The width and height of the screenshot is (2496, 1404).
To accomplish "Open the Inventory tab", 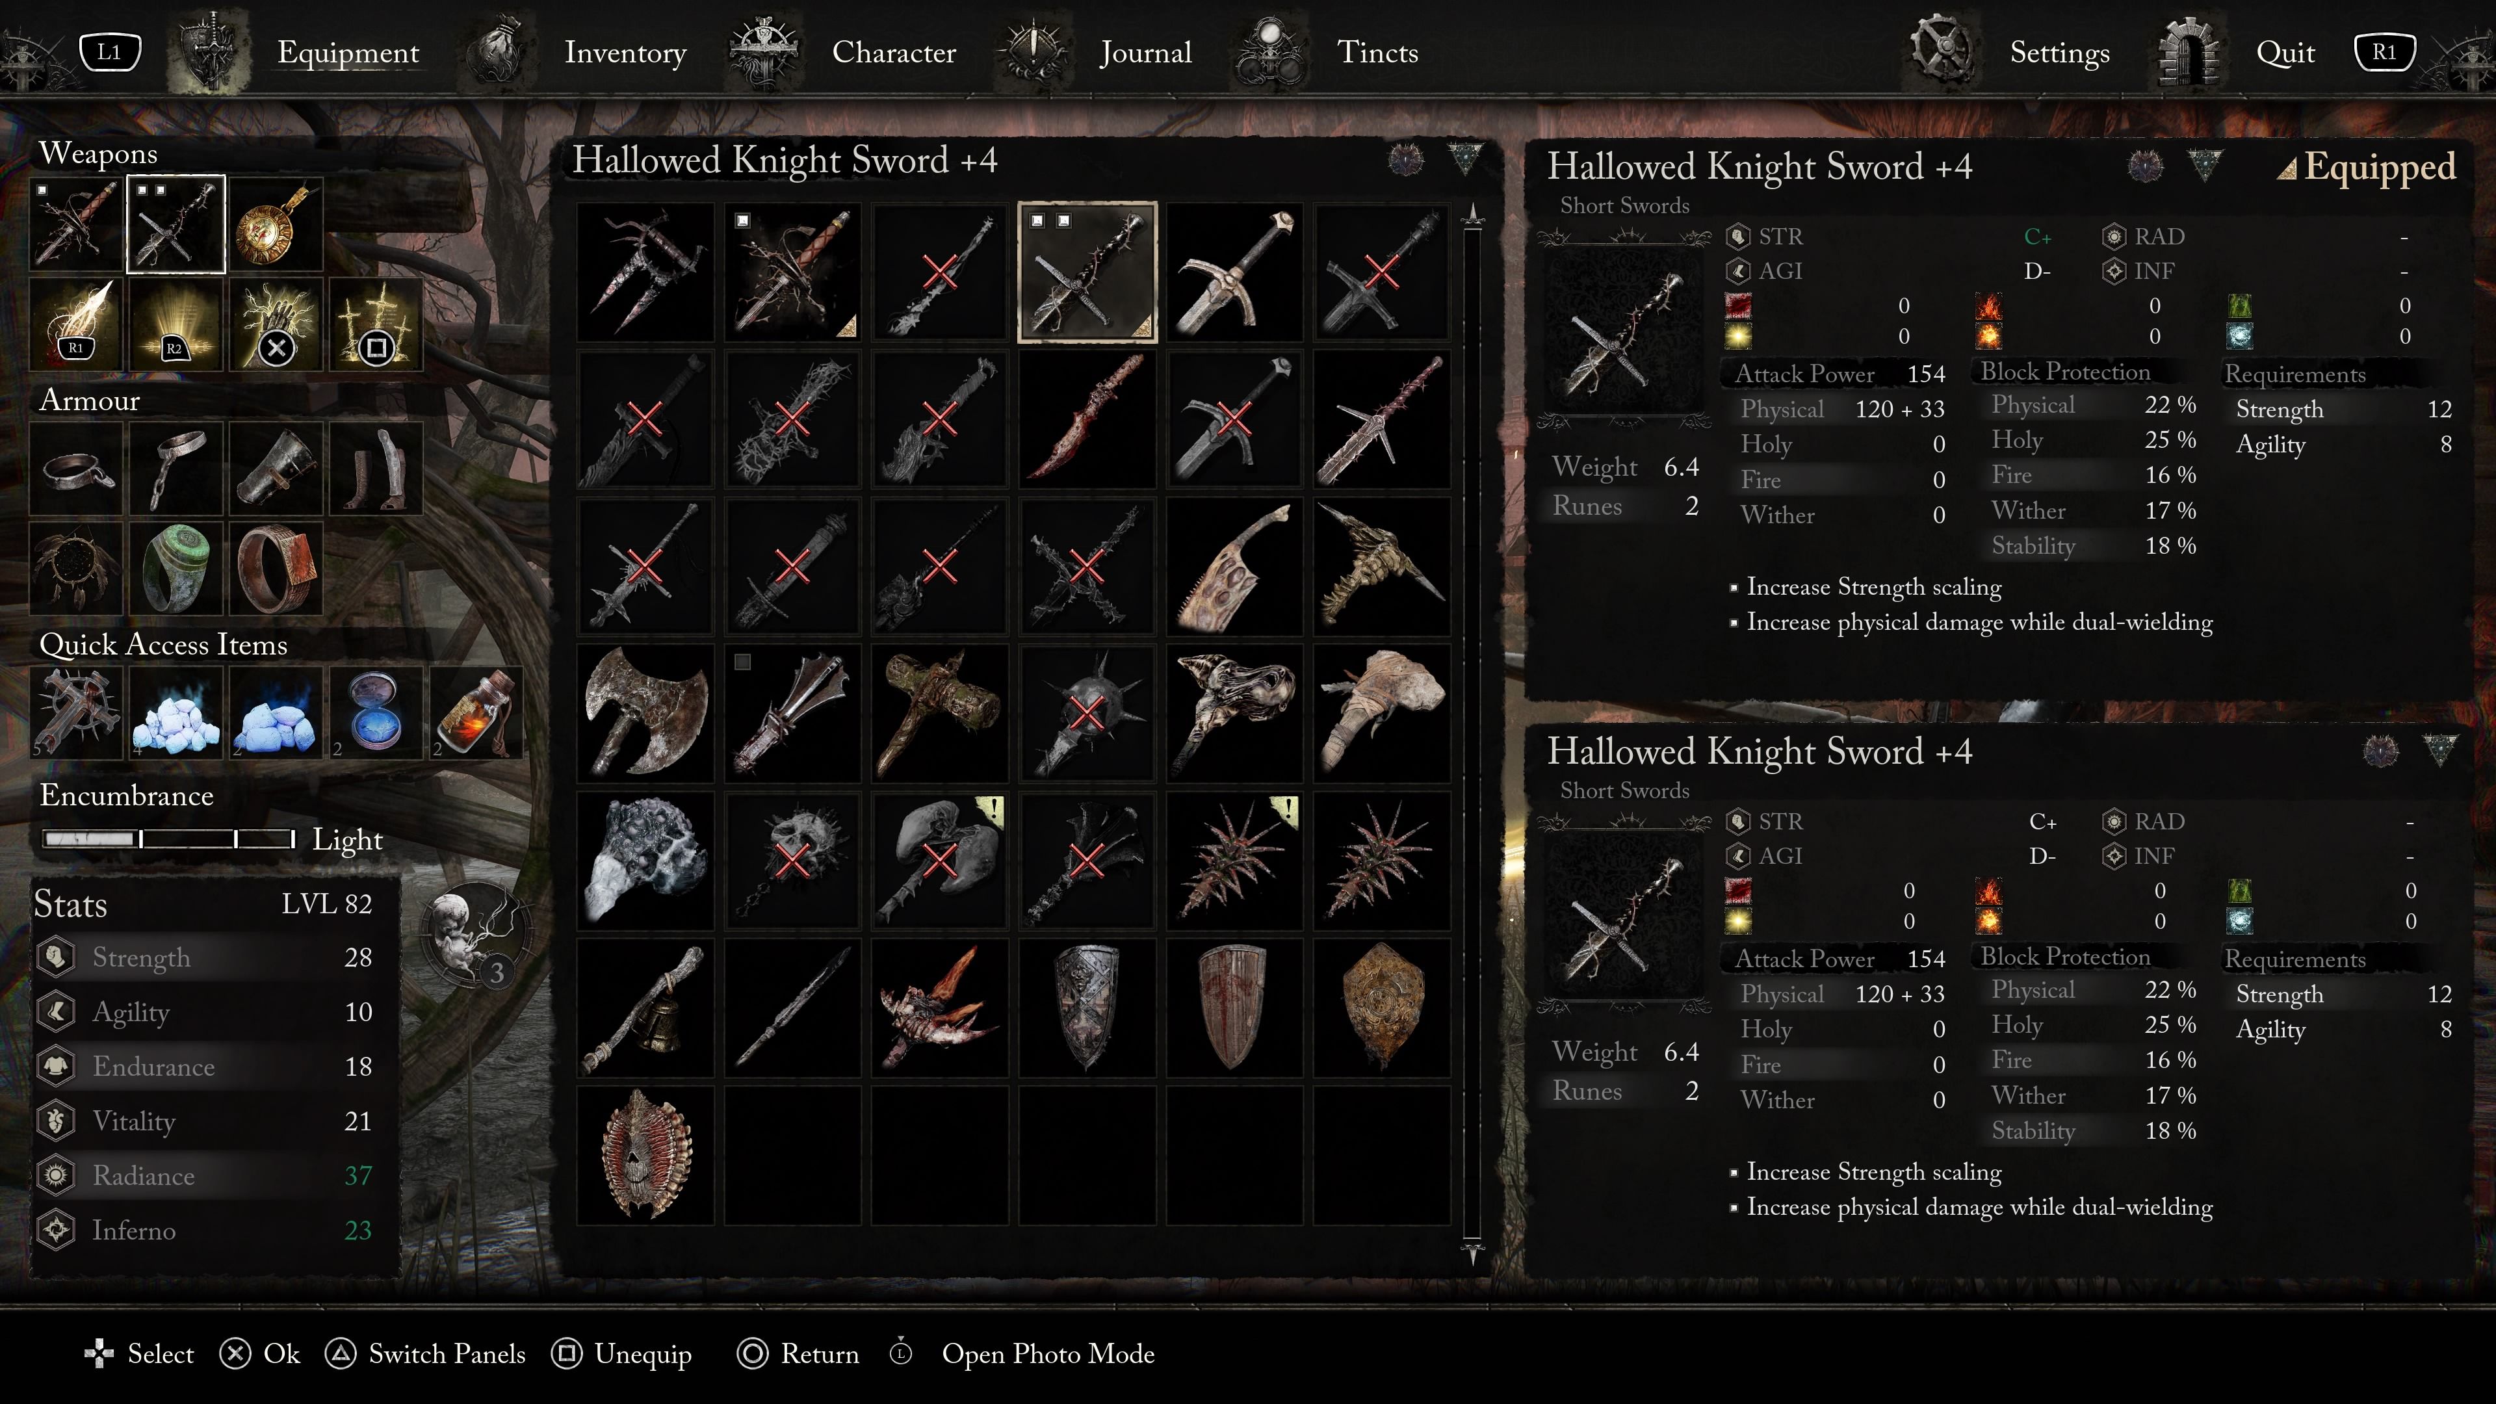I will [x=625, y=52].
